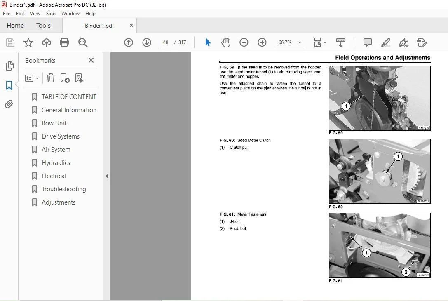Open the zoom level dropdown

click(x=300, y=42)
